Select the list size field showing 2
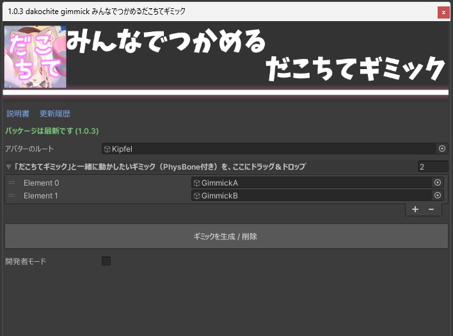Screen dimensions: 453x336 pos(433,166)
